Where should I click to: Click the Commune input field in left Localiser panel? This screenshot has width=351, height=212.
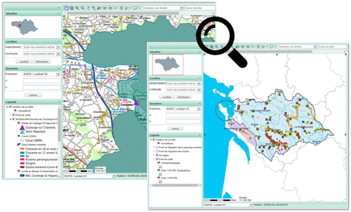(41, 53)
